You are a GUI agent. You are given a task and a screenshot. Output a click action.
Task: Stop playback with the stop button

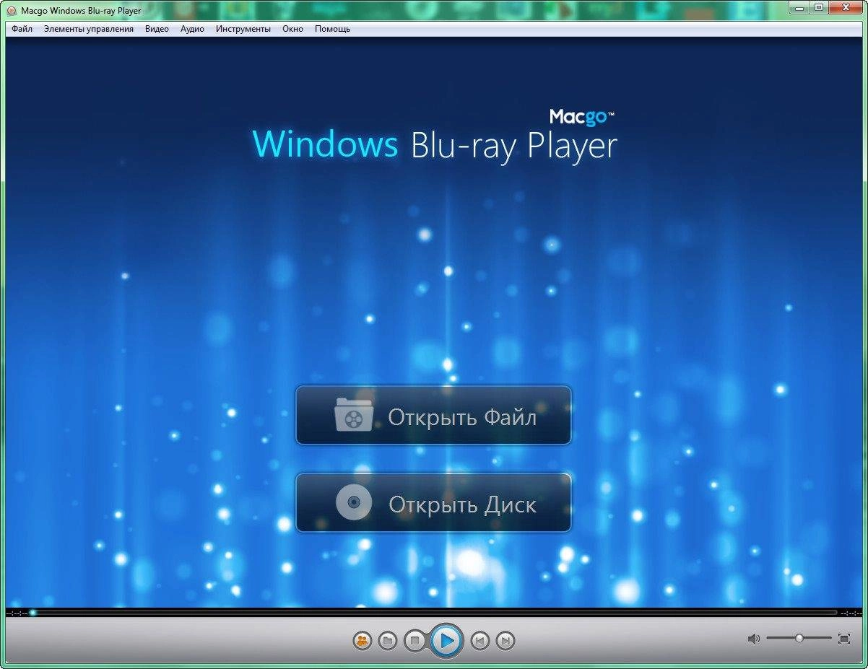(415, 640)
